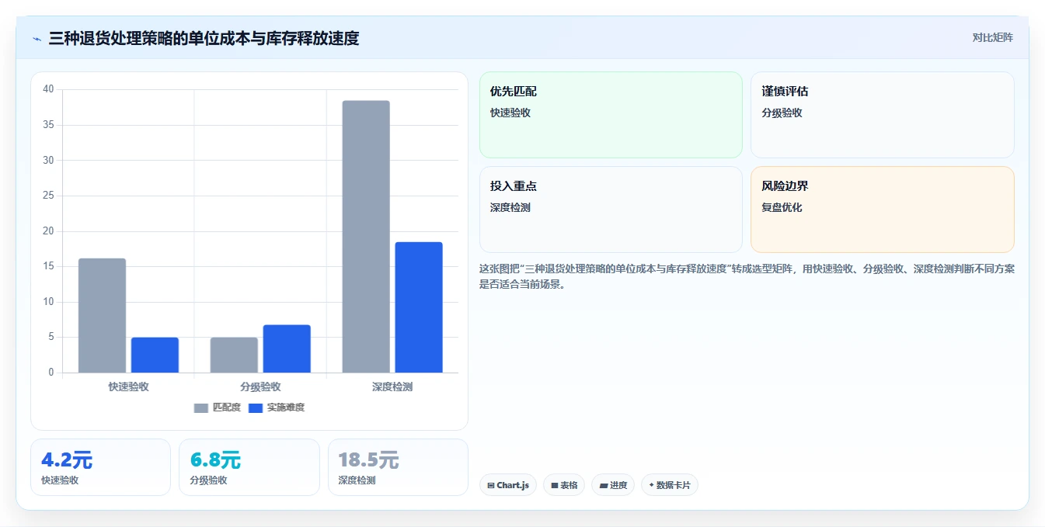Click the 表格 tag chip
The height and width of the screenshot is (527, 1045).
[564, 485]
